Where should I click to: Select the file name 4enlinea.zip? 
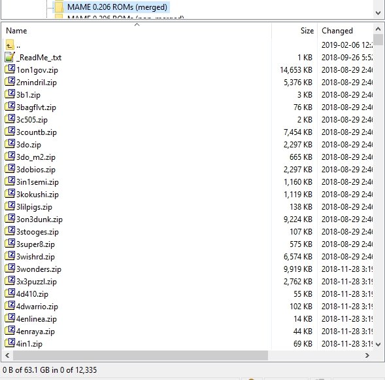pos(37,319)
